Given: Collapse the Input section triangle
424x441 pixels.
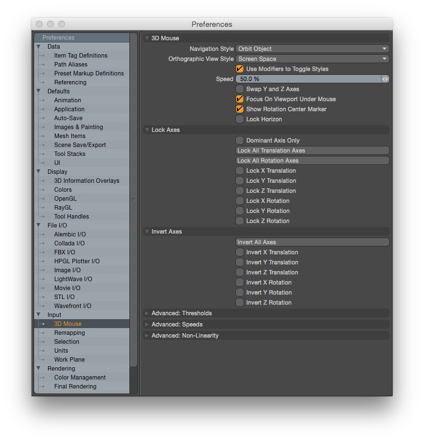Looking at the screenshot, I should [39, 315].
